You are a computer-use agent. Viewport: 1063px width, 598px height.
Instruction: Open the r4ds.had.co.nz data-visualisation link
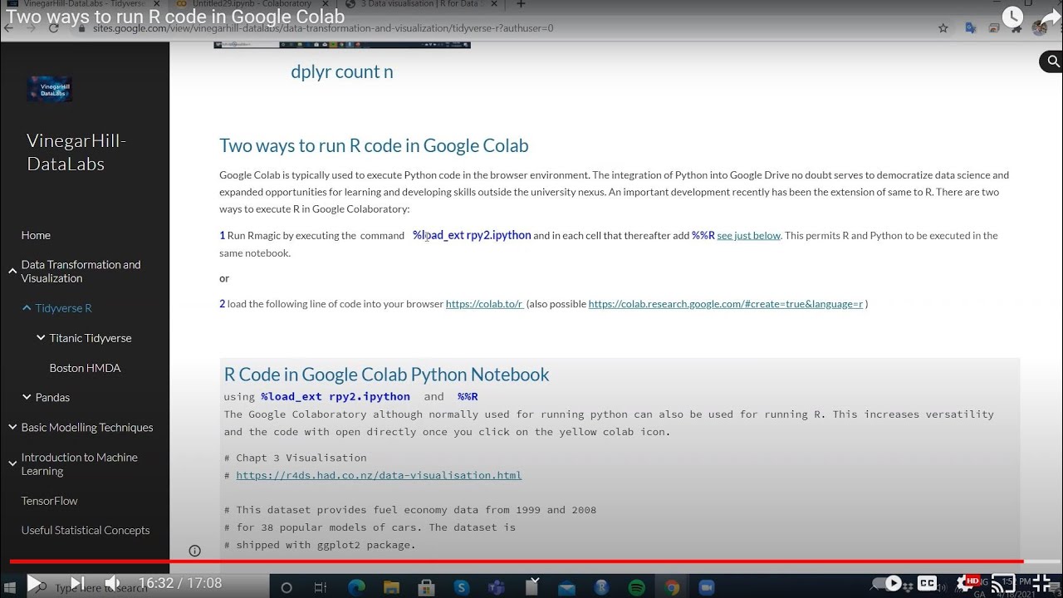coord(379,475)
